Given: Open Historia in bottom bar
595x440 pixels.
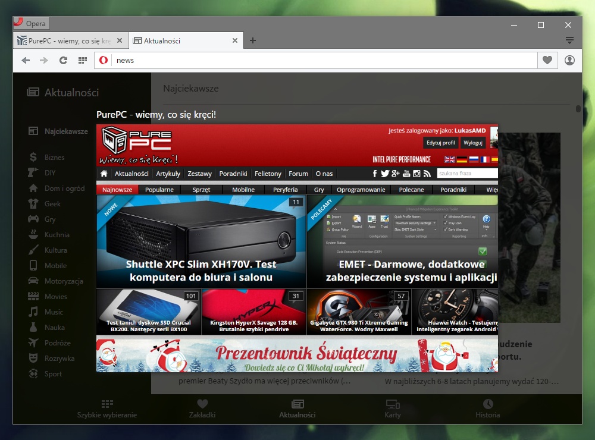Looking at the screenshot, I should tap(488, 409).
